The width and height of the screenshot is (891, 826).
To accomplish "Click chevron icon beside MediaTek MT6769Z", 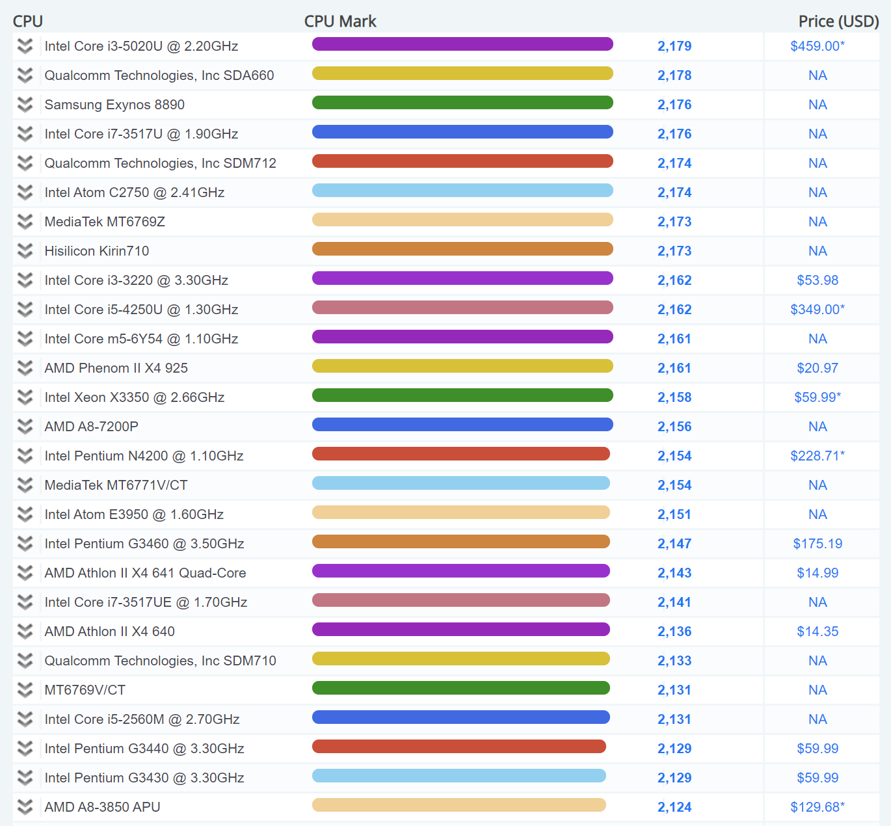I will coord(25,222).
